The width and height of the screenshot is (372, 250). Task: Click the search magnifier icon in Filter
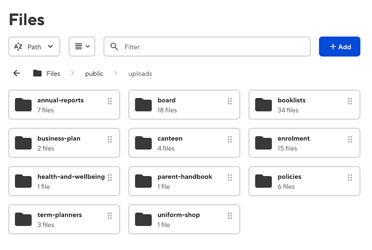point(114,47)
